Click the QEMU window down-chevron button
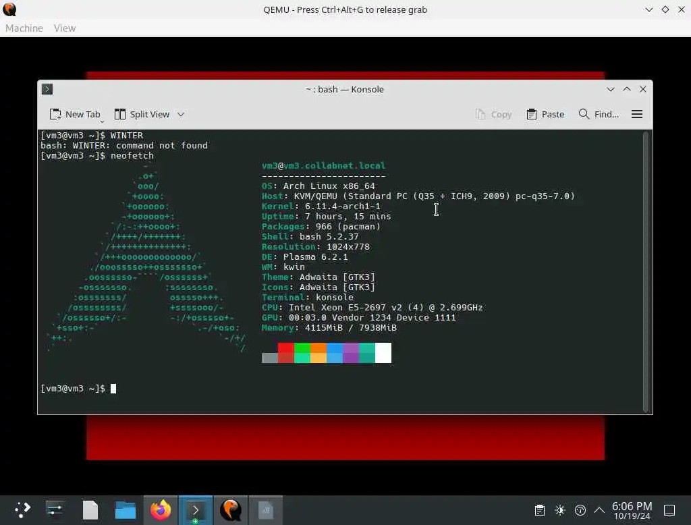This screenshot has height=525, width=691. tap(648, 9)
